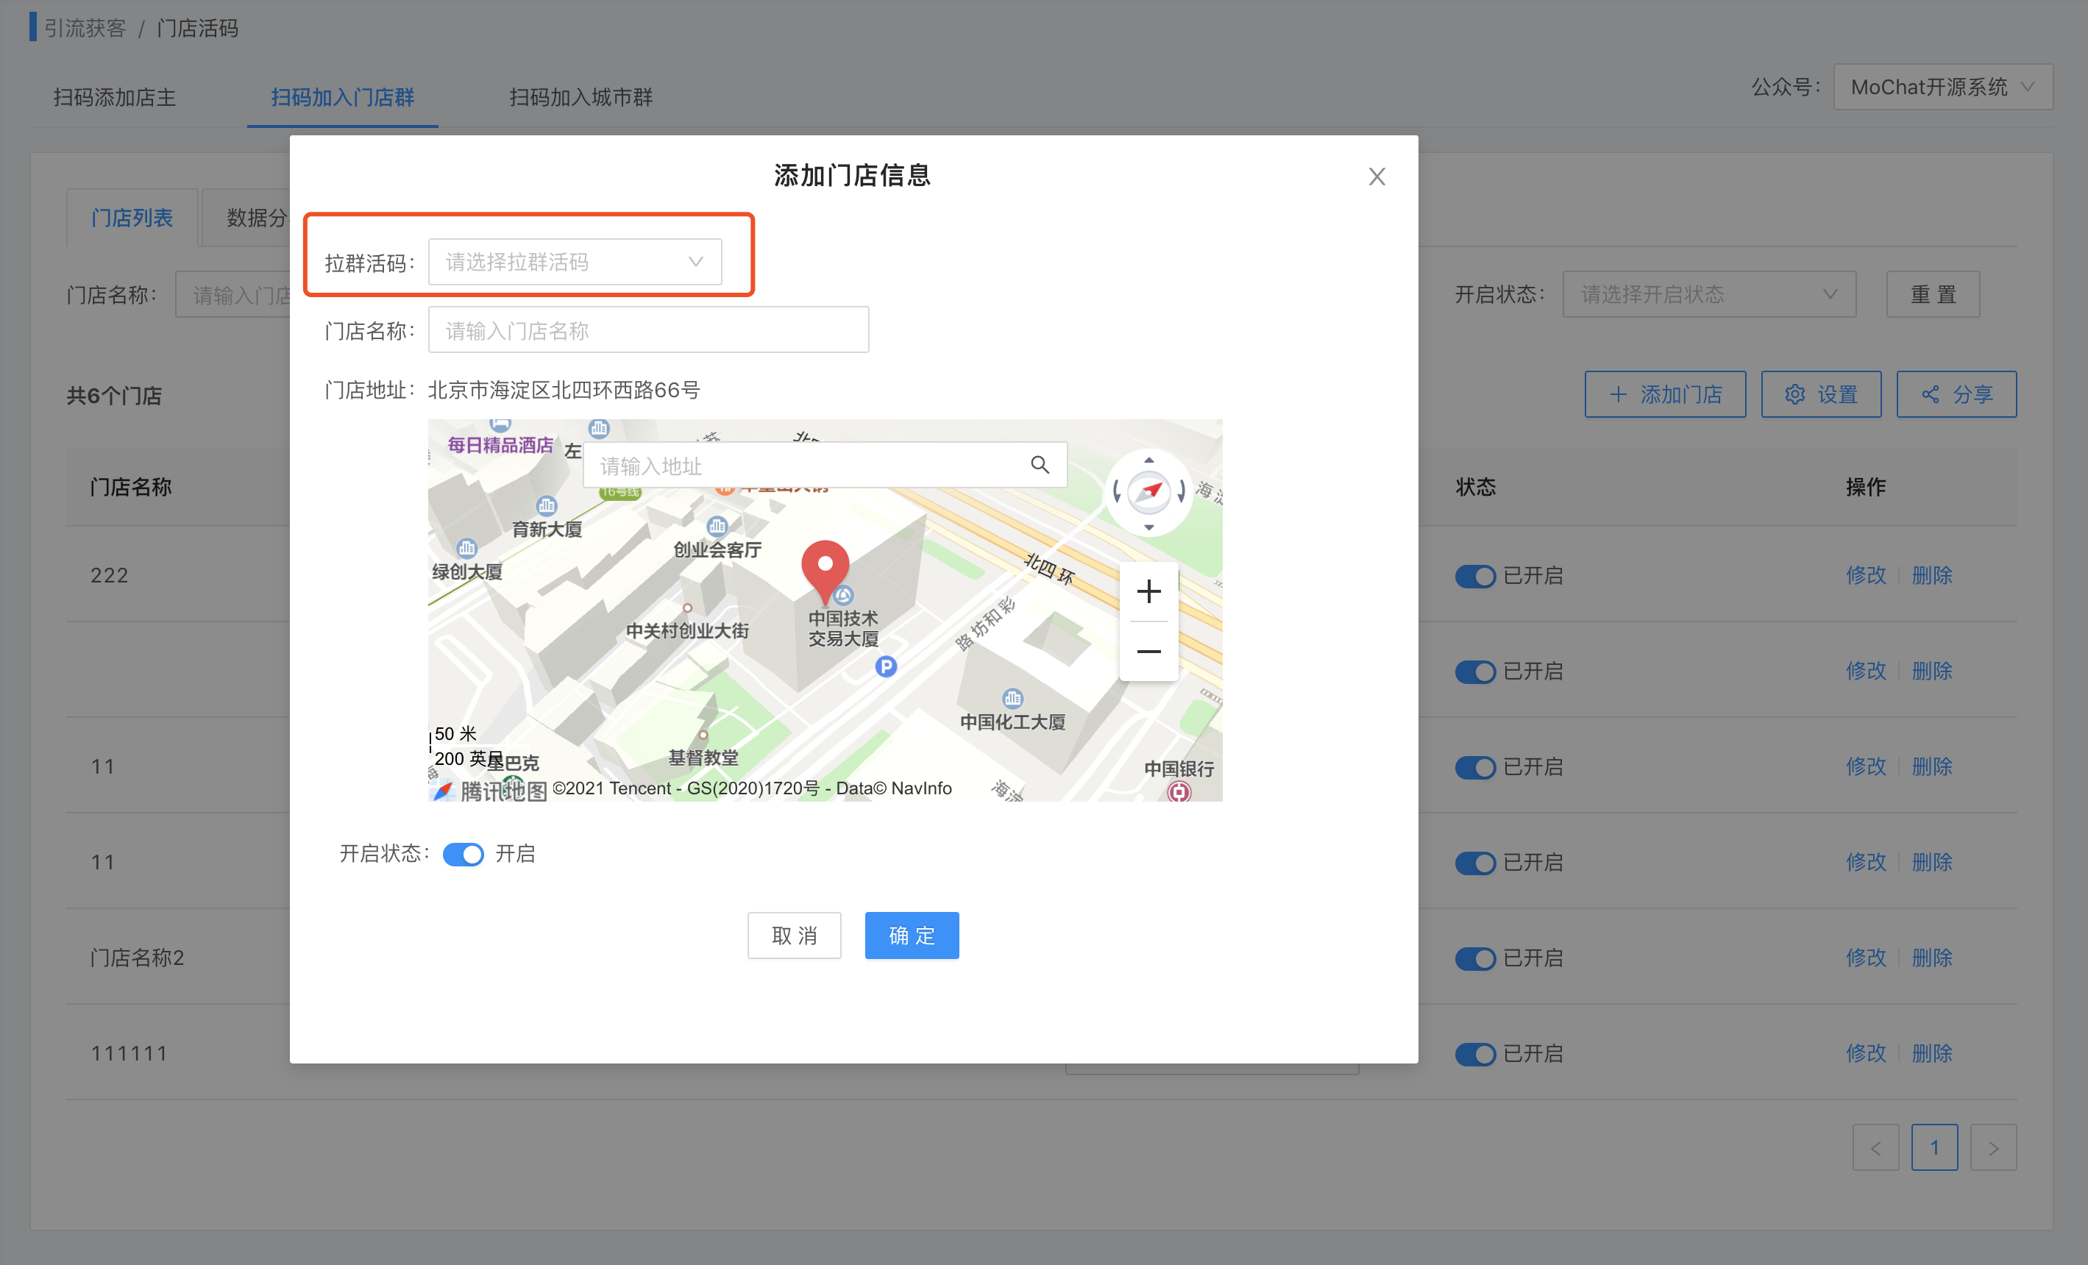Switch to the 扫码加入城市群 tab
Screen dimensions: 2088x1265
(580, 97)
